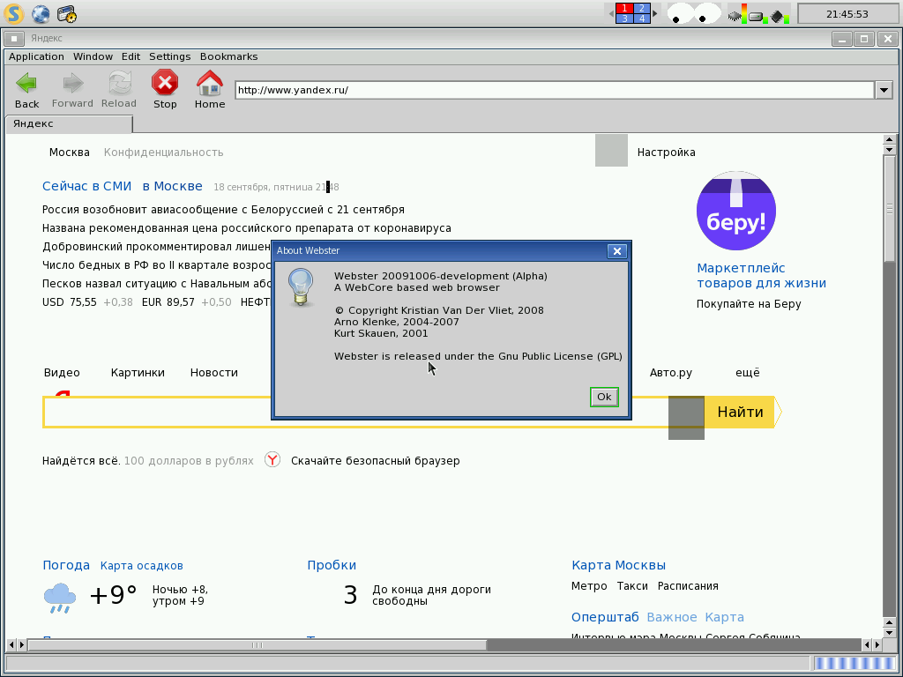The height and width of the screenshot is (677, 903).
Task: Switch to virtual desktop 4
Action: pyautogui.click(x=641, y=19)
